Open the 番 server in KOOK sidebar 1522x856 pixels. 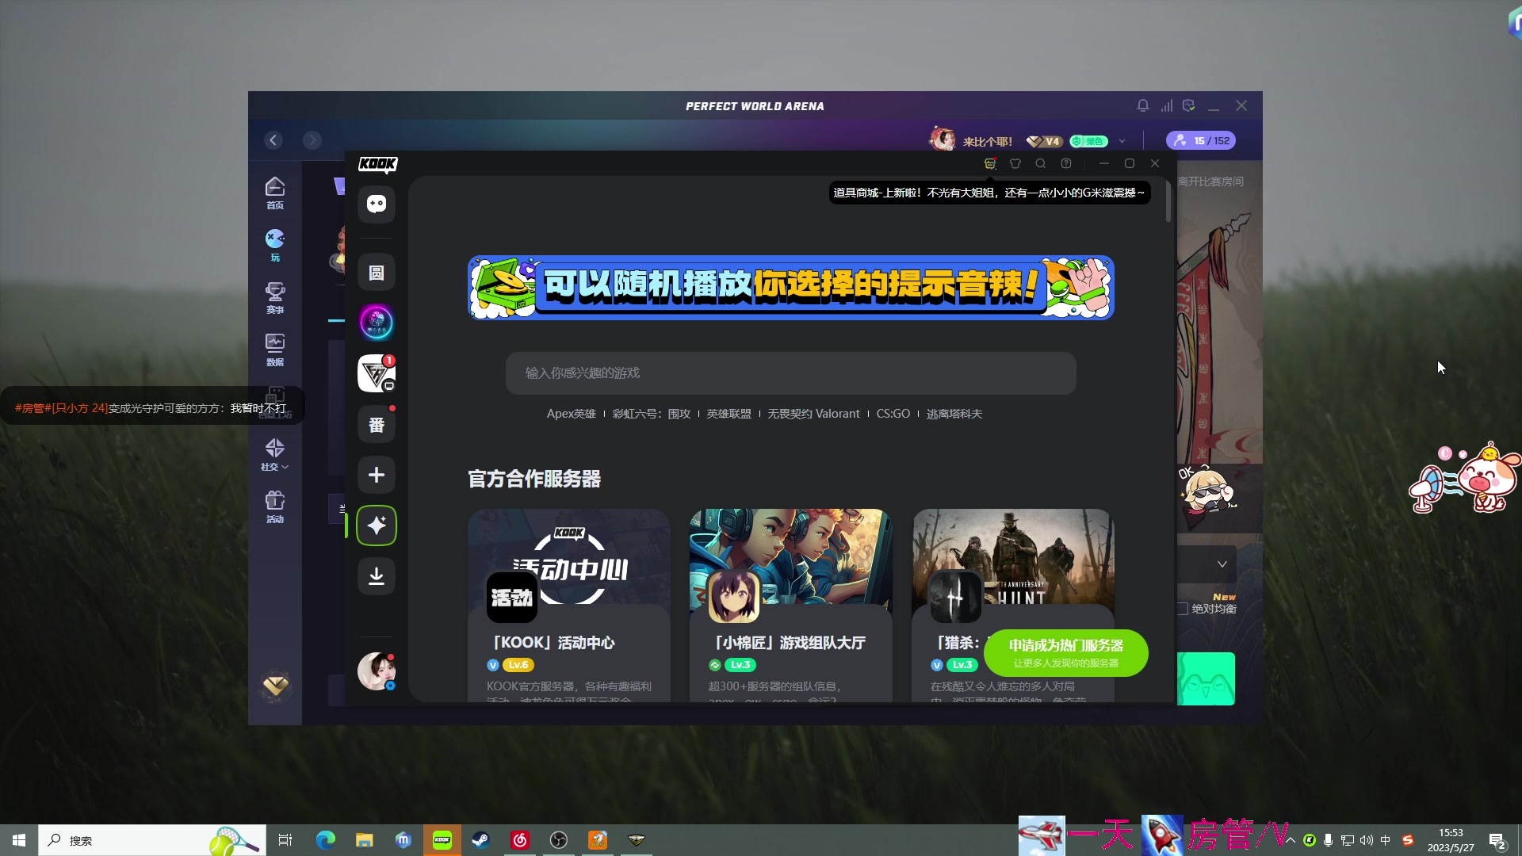[377, 425]
